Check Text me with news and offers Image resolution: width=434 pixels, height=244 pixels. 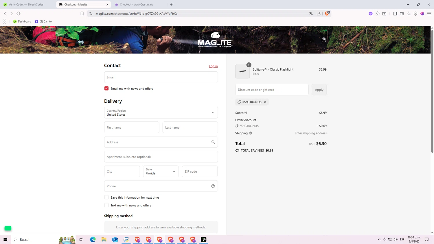pyautogui.click(x=106, y=205)
